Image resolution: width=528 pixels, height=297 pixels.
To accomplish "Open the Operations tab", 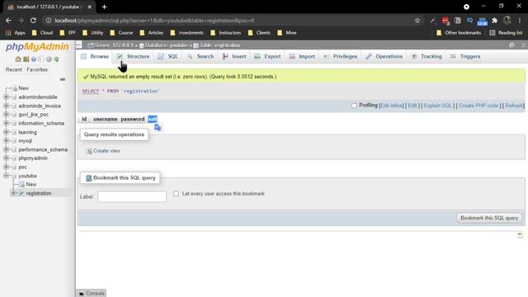I will 384,57.
